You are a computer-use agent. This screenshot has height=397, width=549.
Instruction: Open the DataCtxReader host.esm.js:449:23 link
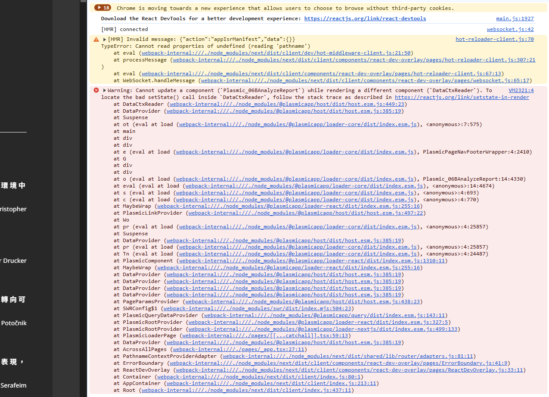(x=285, y=104)
